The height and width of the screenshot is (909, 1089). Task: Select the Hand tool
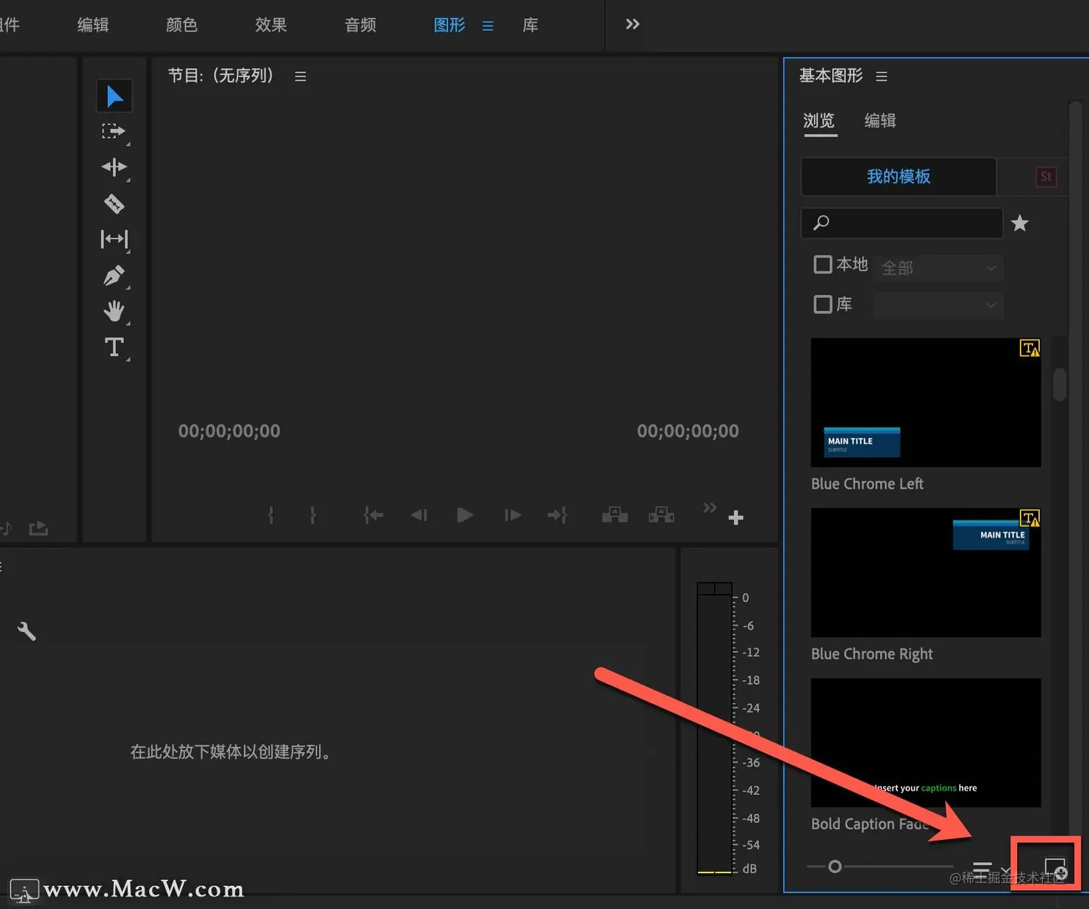(x=114, y=311)
